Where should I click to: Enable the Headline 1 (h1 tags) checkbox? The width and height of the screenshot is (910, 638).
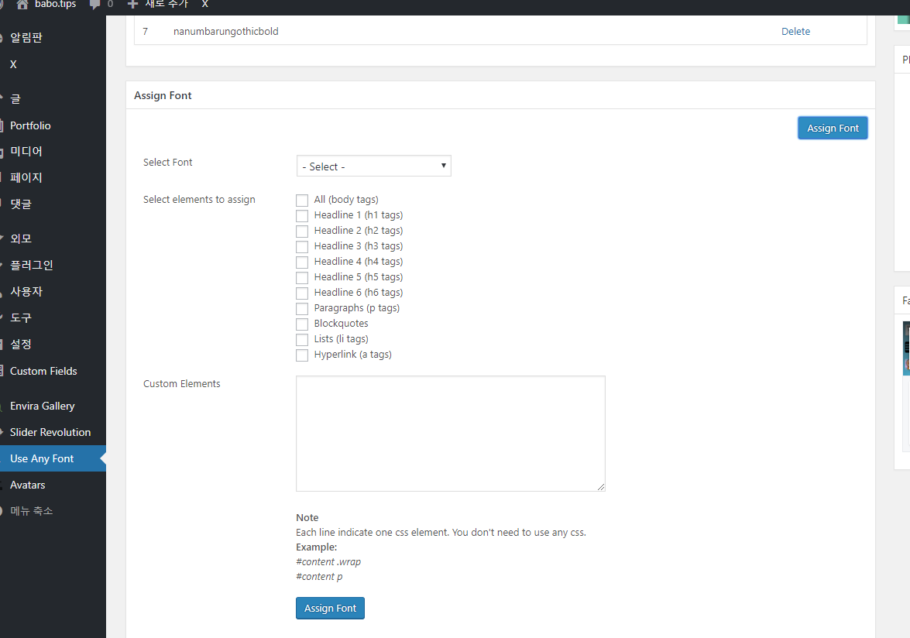tap(302, 216)
